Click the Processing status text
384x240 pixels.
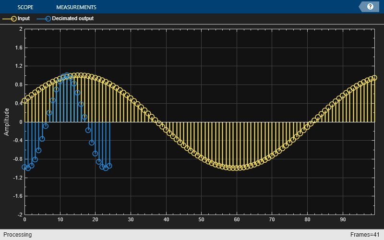[18, 235]
